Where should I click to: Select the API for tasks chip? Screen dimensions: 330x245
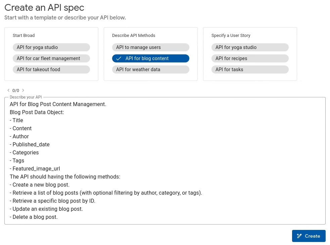pos(250,69)
